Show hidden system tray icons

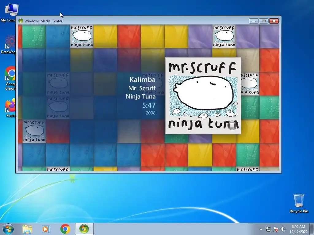(x=261, y=229)
